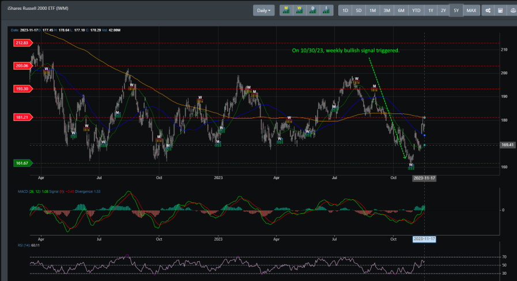Select the 1D time range

[345, 10]
